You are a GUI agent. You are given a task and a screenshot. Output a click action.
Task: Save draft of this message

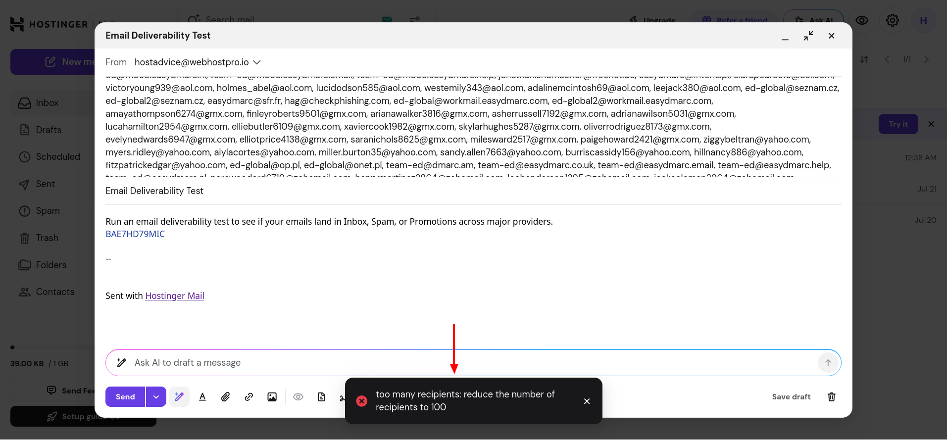(x=791, y=397)
